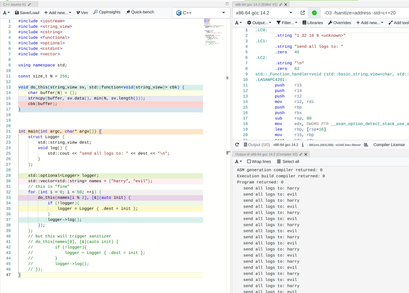This screenshot has width=409, height=293.
Task: Expand the Output... options menu
Action: pyautogui.click(x=259, y=23)
